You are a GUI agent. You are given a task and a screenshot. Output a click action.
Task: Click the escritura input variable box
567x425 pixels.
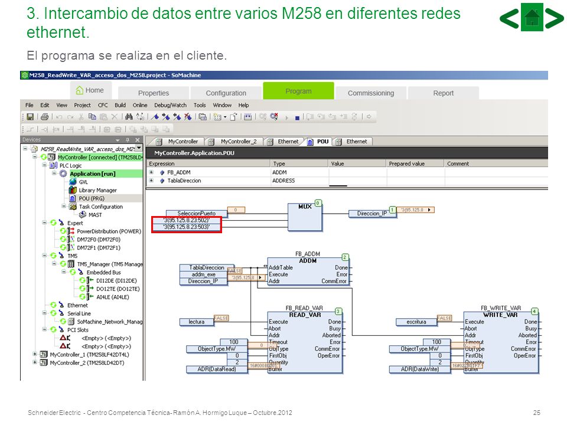coord(416,322)
